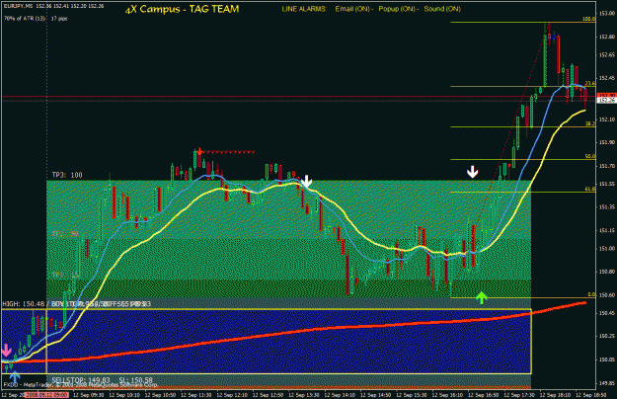The height and width of the screenshot is (399, 617).
Task: Click the 12 Sep 18:10 time label
Action: click(555, 395)
